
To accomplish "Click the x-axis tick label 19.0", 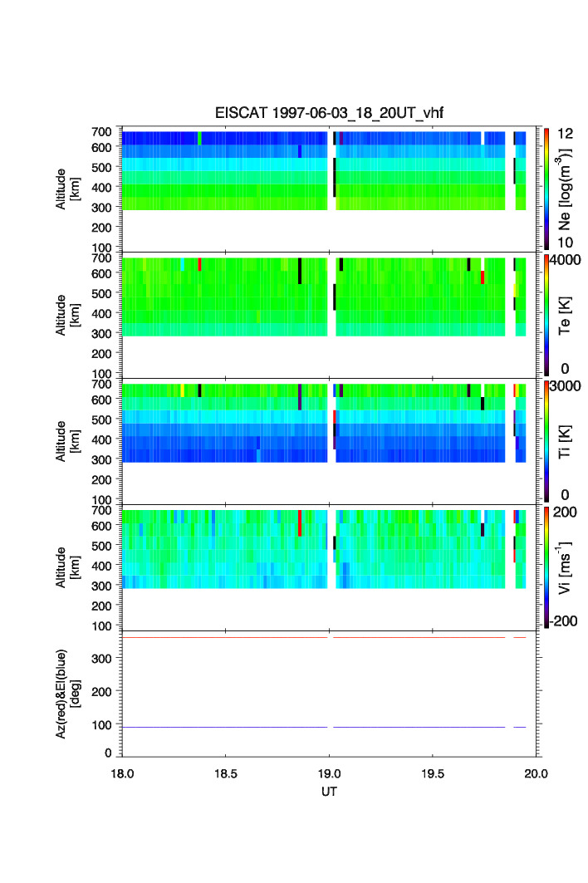I will coord(329,773).
